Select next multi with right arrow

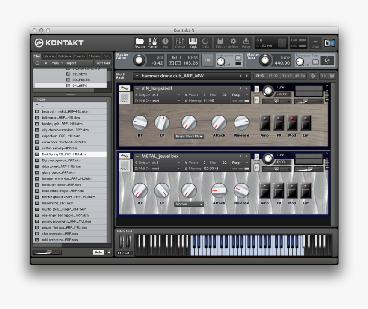tap(247, 76)
